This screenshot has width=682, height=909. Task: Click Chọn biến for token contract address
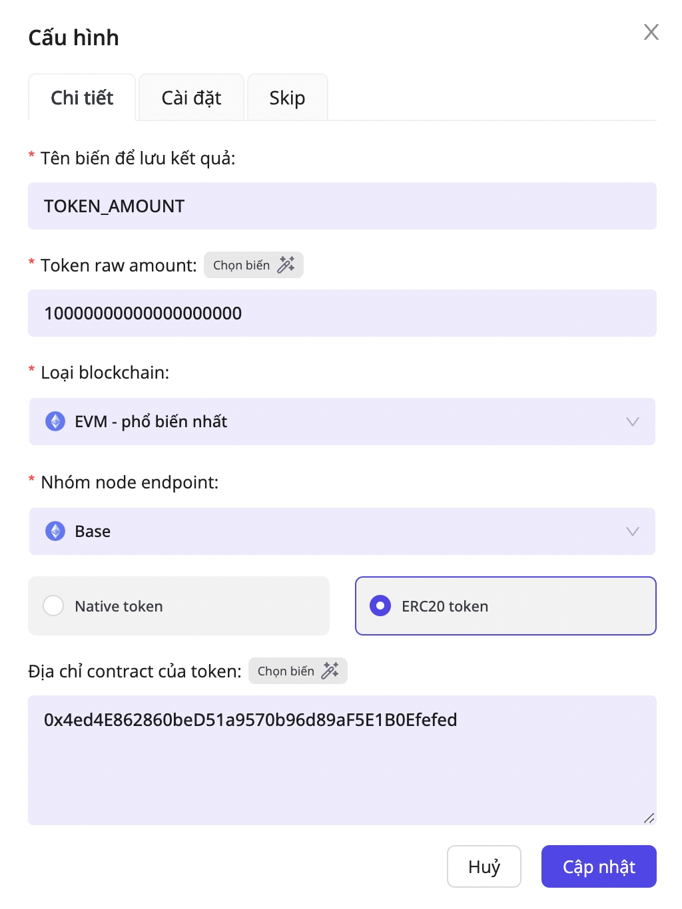pos(286,671)
